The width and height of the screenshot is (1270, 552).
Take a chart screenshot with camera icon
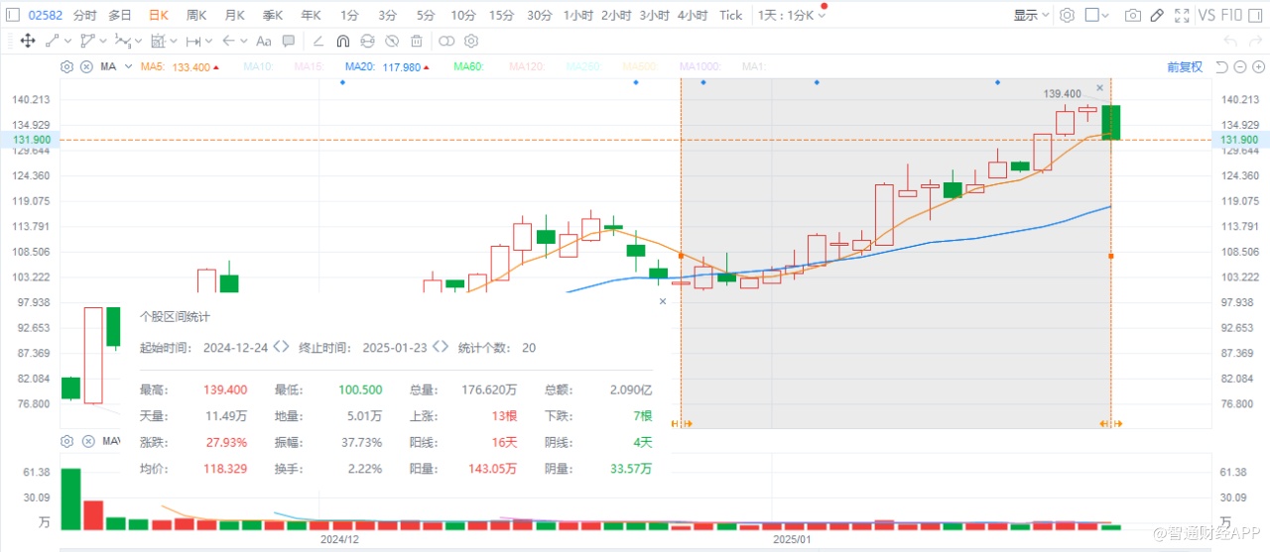(x=1132, y=15)
